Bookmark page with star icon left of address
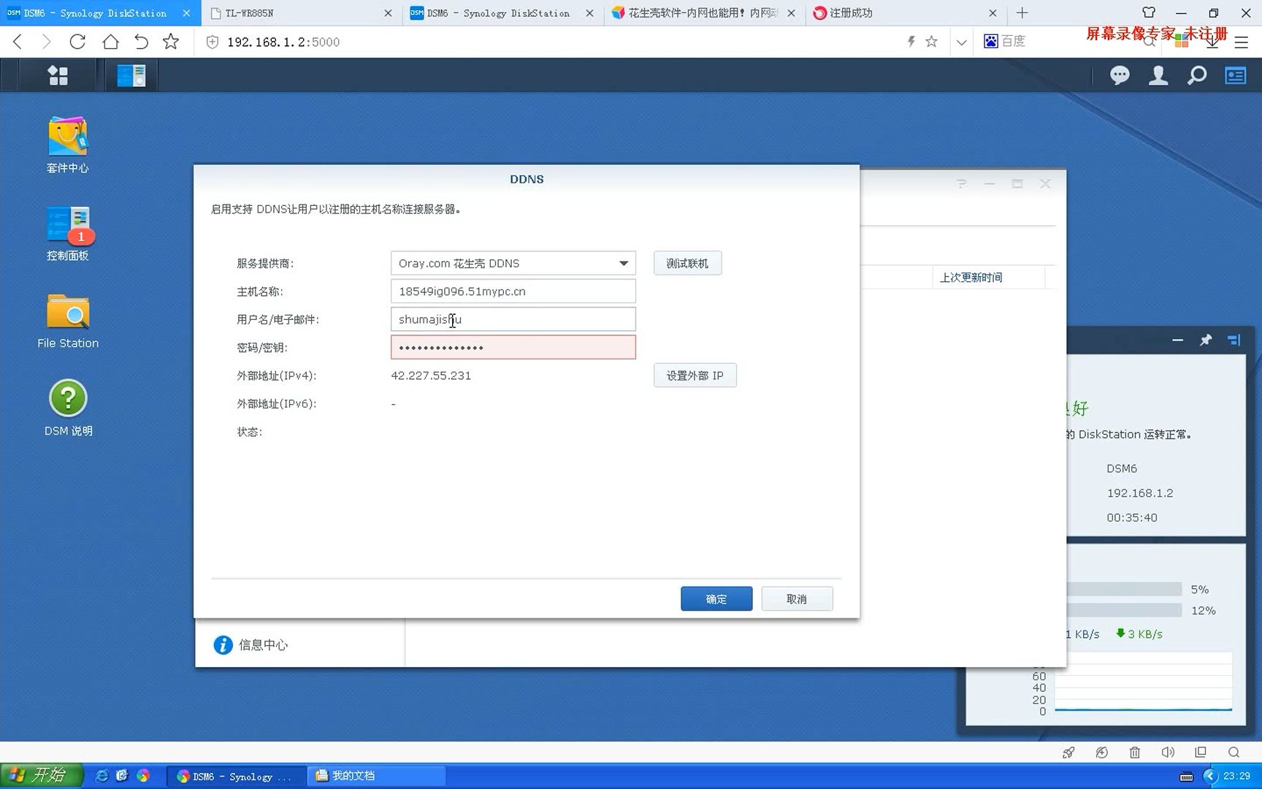The width and height of the screenshot is (1262, 789). tap(171, 42)
